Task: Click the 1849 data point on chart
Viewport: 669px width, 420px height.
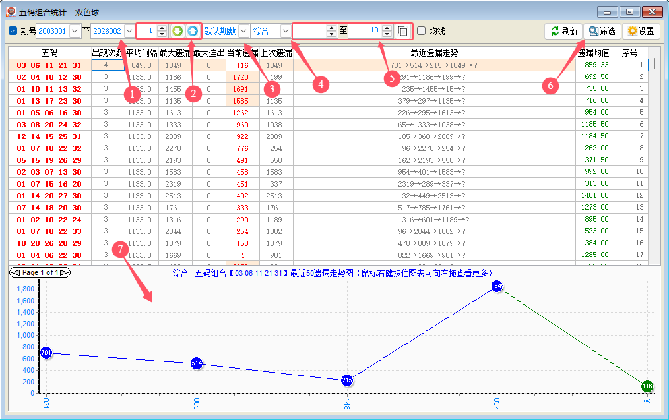Action: 497,286
